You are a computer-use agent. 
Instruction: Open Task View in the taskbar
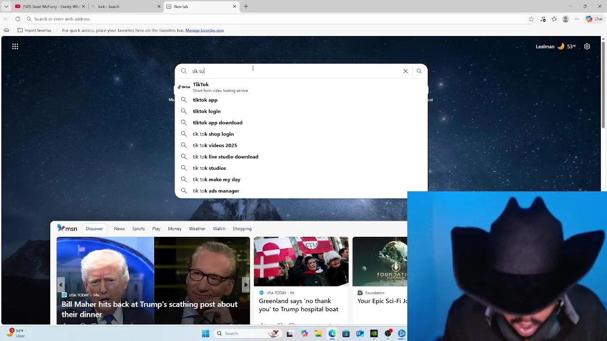(290, 333)
